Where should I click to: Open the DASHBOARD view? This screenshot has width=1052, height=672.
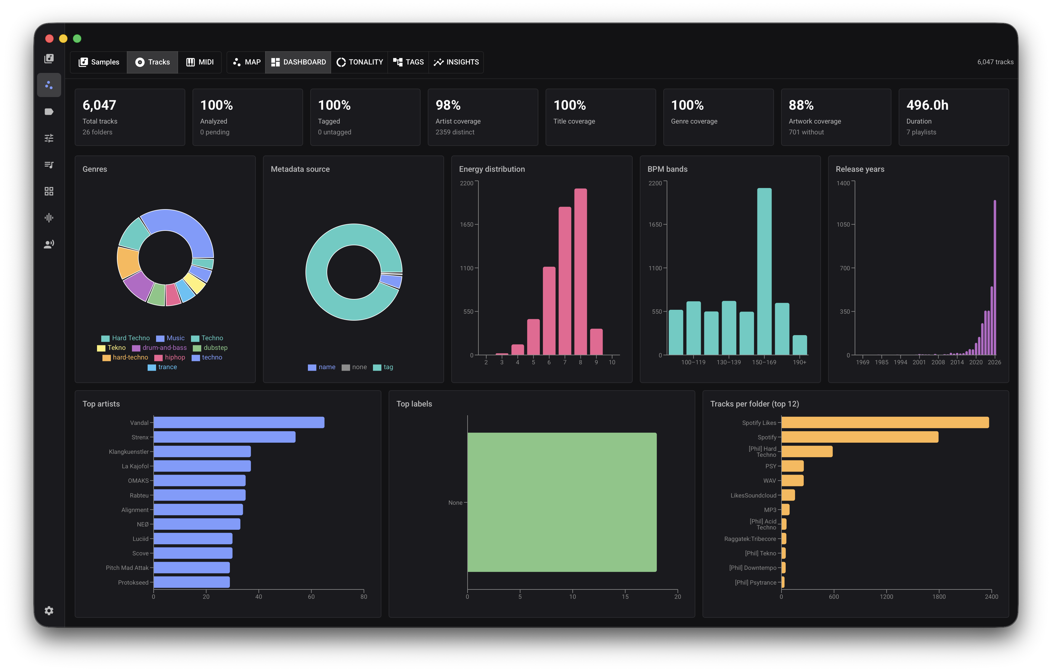[298, 62]
